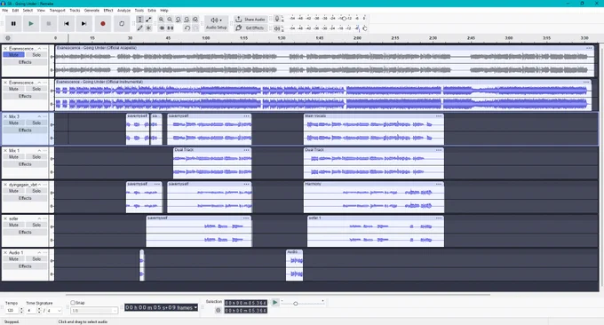Select the Draw pencil tool
The image size is (604, 325).
click(139, 28)
